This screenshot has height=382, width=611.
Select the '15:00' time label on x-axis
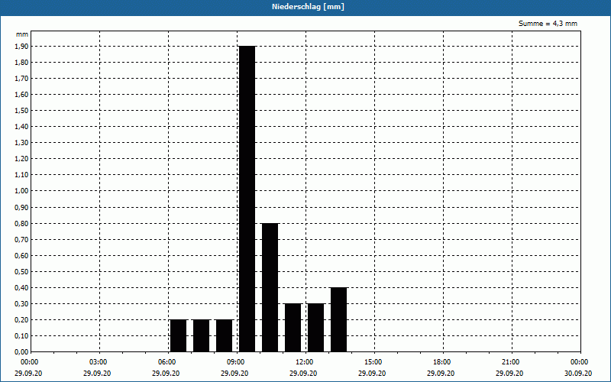click(373, 362)
